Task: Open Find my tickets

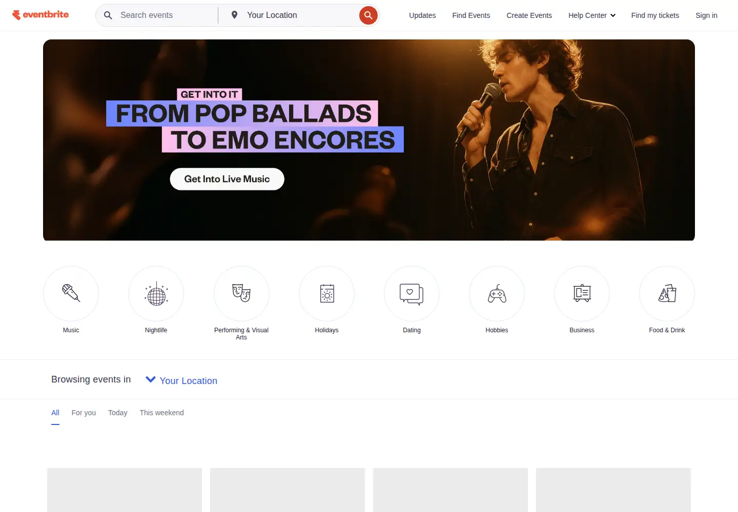Action: pos(655,15)
